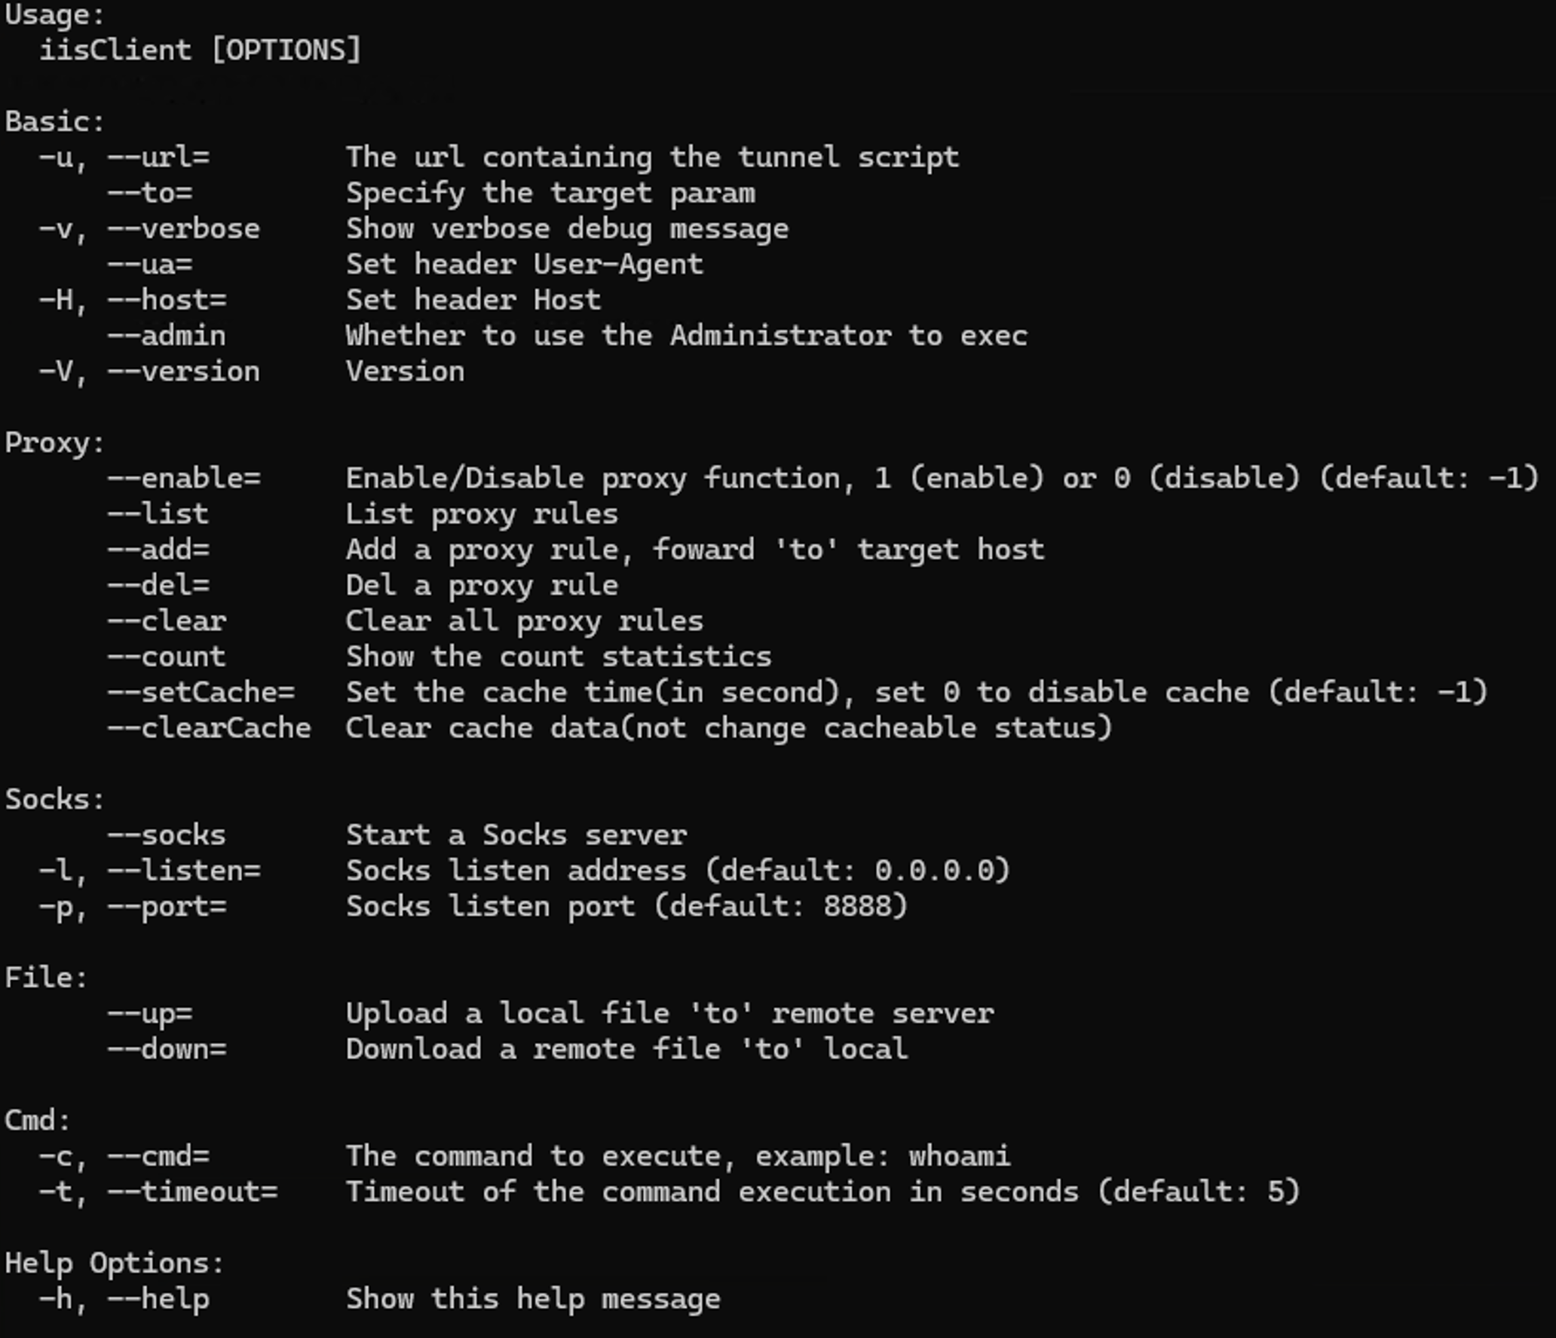Click the --help option text
Screen dimensions: 1556x1338
click(x=158, y=1299)
